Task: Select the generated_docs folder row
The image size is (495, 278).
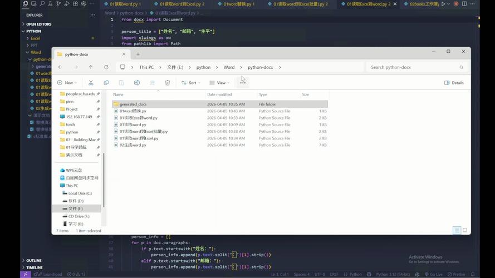Action: (220, 104)
